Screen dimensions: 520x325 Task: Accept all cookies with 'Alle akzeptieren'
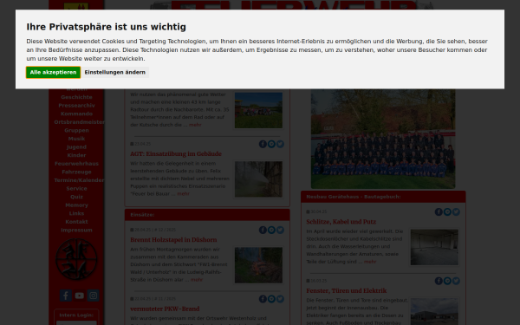53,72
